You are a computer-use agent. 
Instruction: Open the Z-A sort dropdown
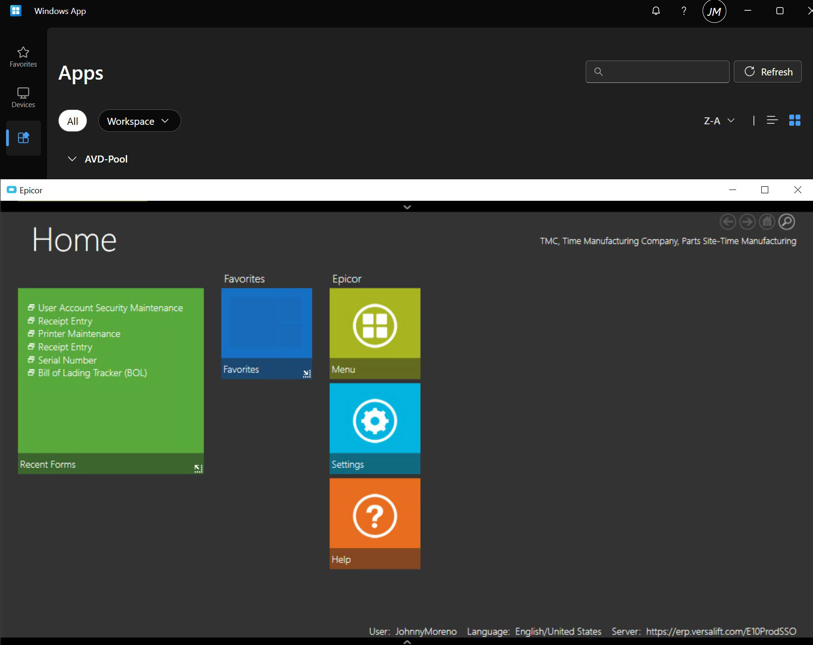719,121
